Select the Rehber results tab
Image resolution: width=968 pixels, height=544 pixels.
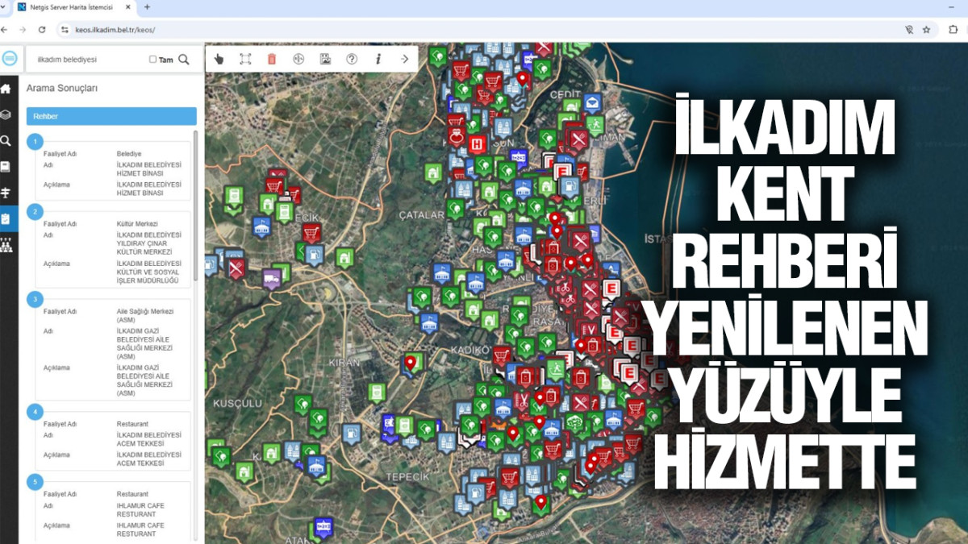(x=111, y=116)
